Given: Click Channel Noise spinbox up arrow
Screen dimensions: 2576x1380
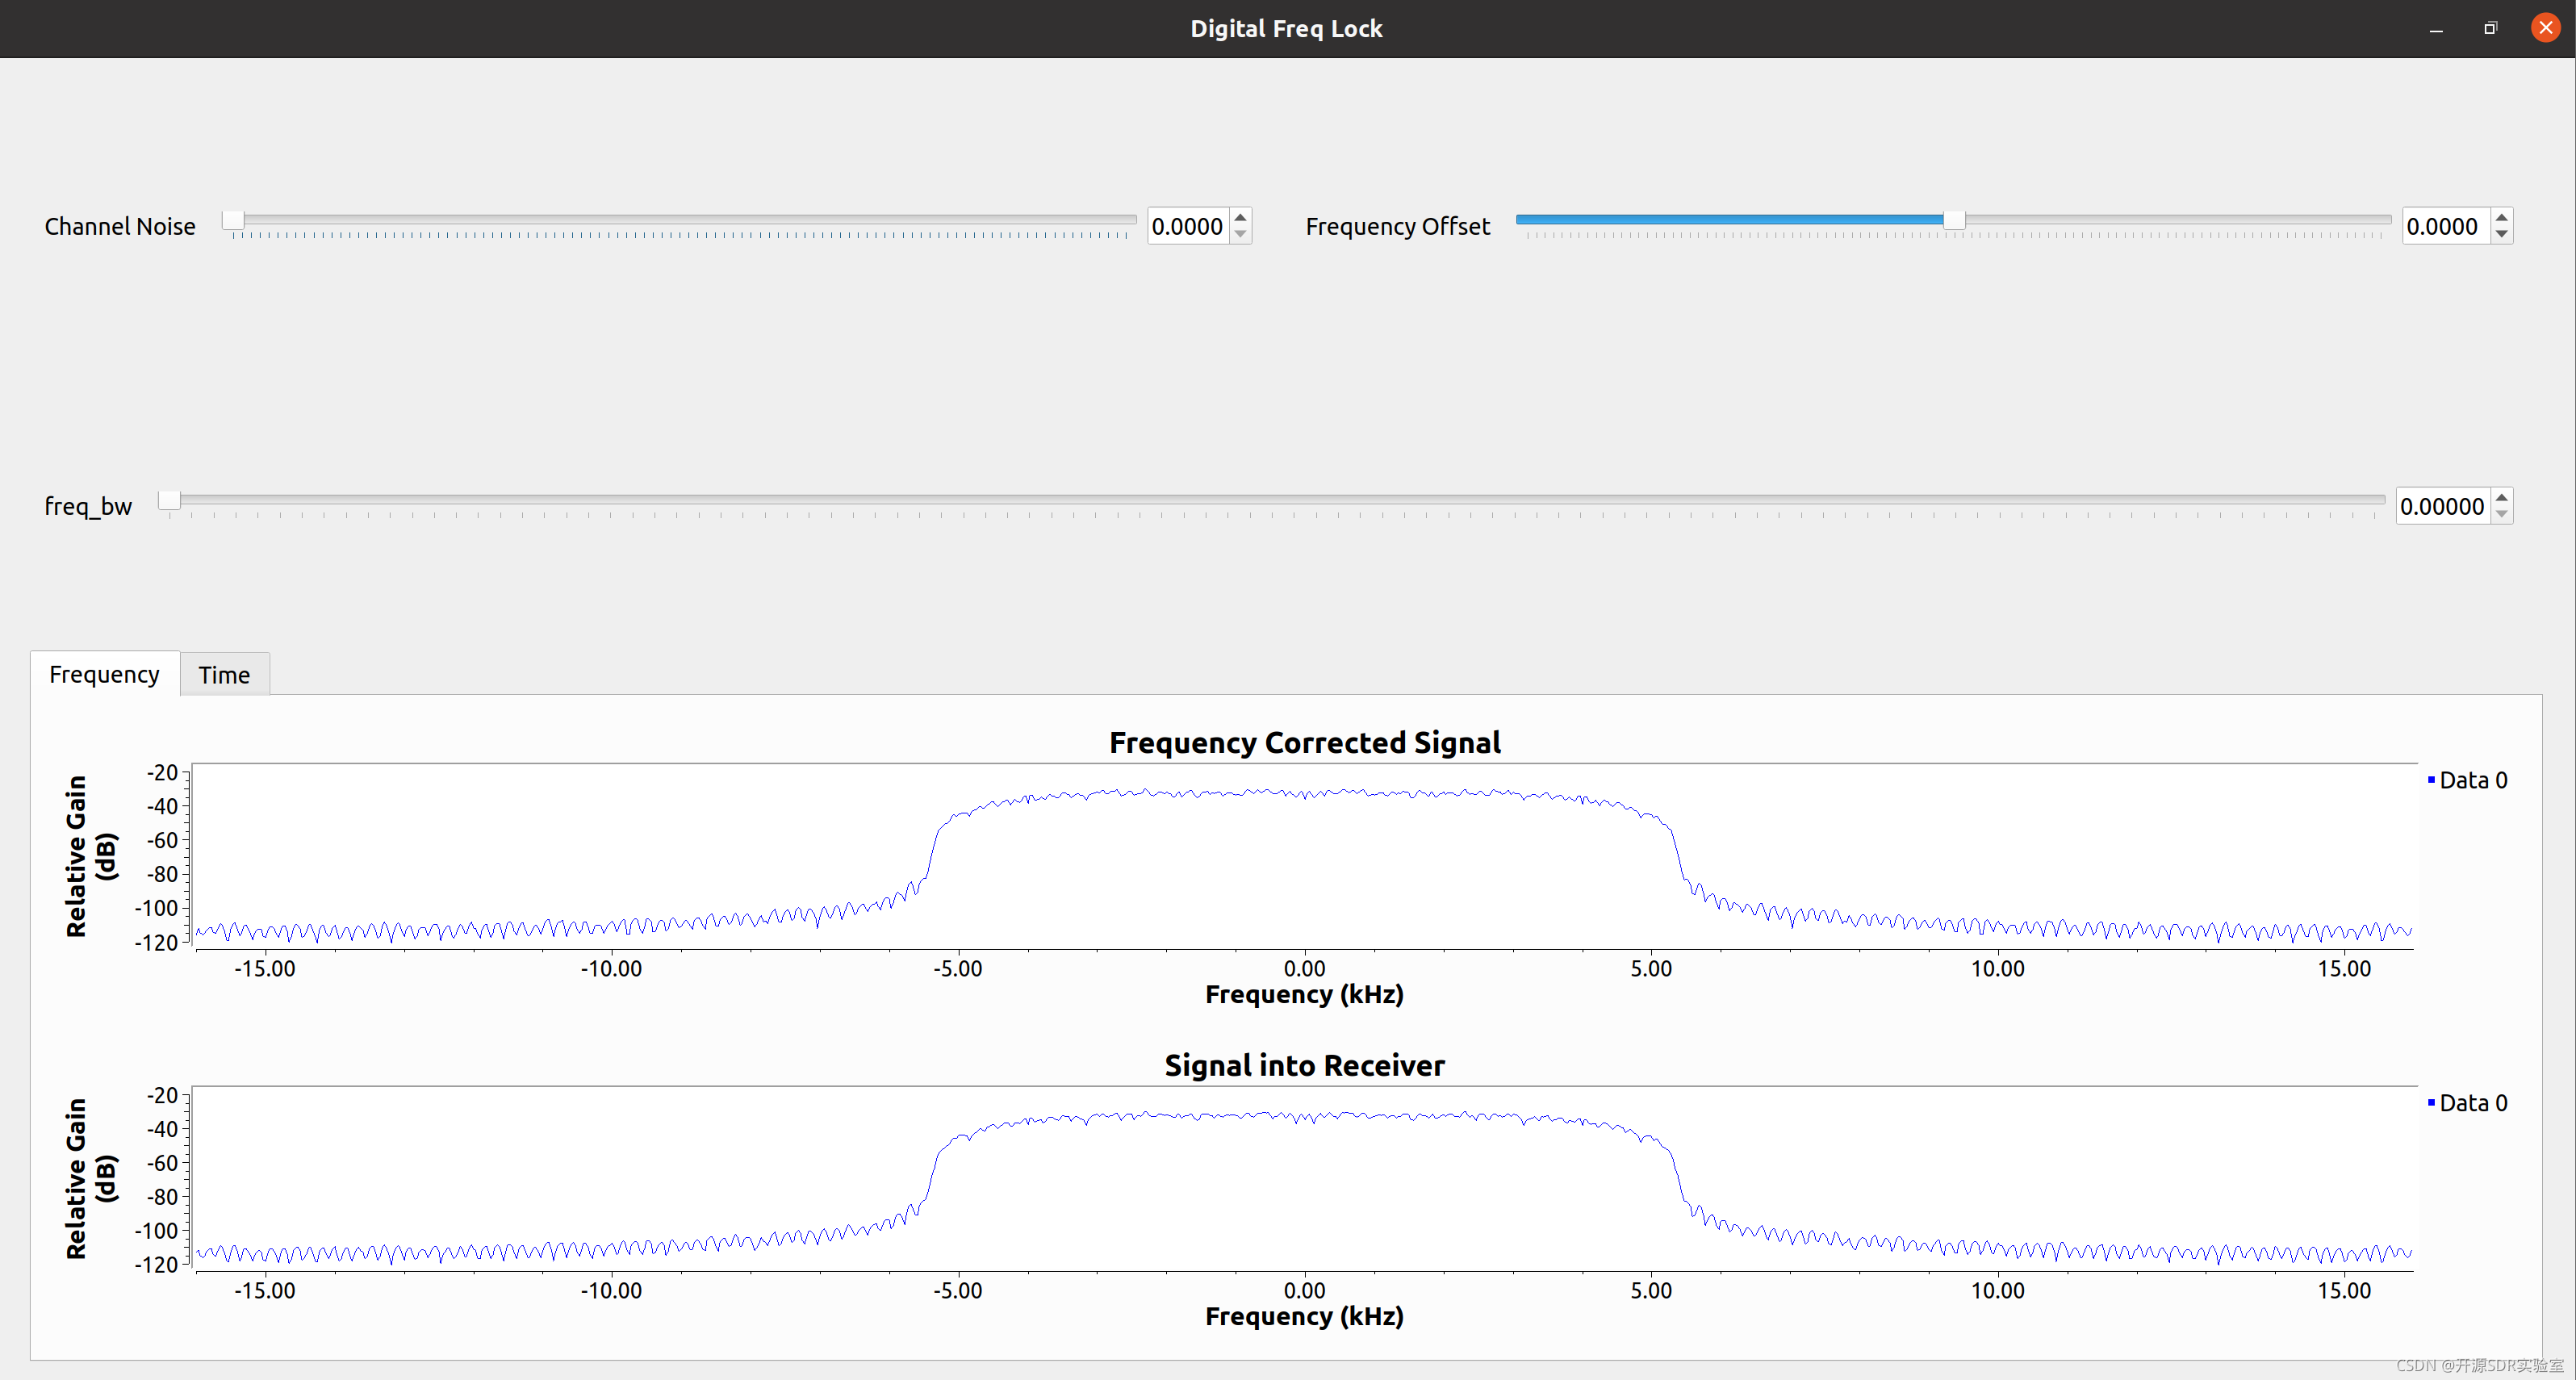Looking at the screenshot, I should click(x=1240, y=217).
